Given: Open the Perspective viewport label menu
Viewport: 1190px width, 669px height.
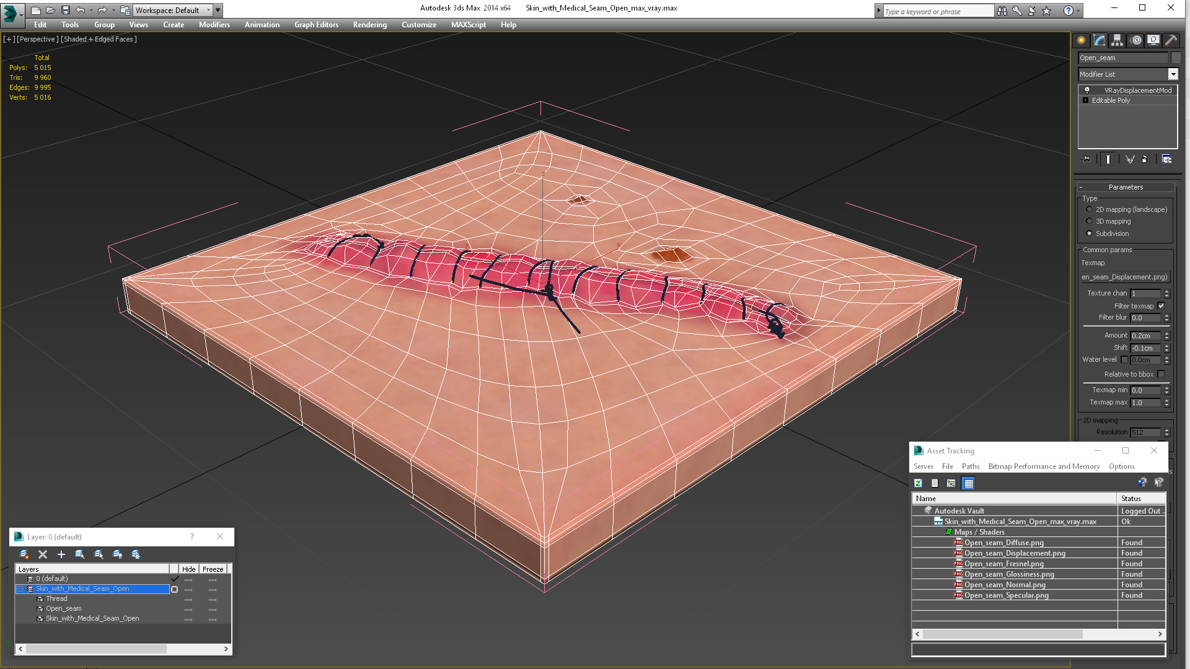Looking at the screenshot, I should [38, 39].
